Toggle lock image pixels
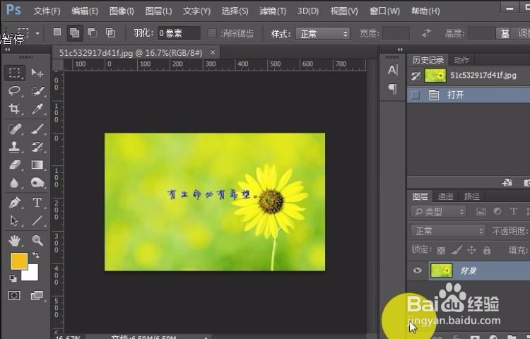 [x=457, y=250]
